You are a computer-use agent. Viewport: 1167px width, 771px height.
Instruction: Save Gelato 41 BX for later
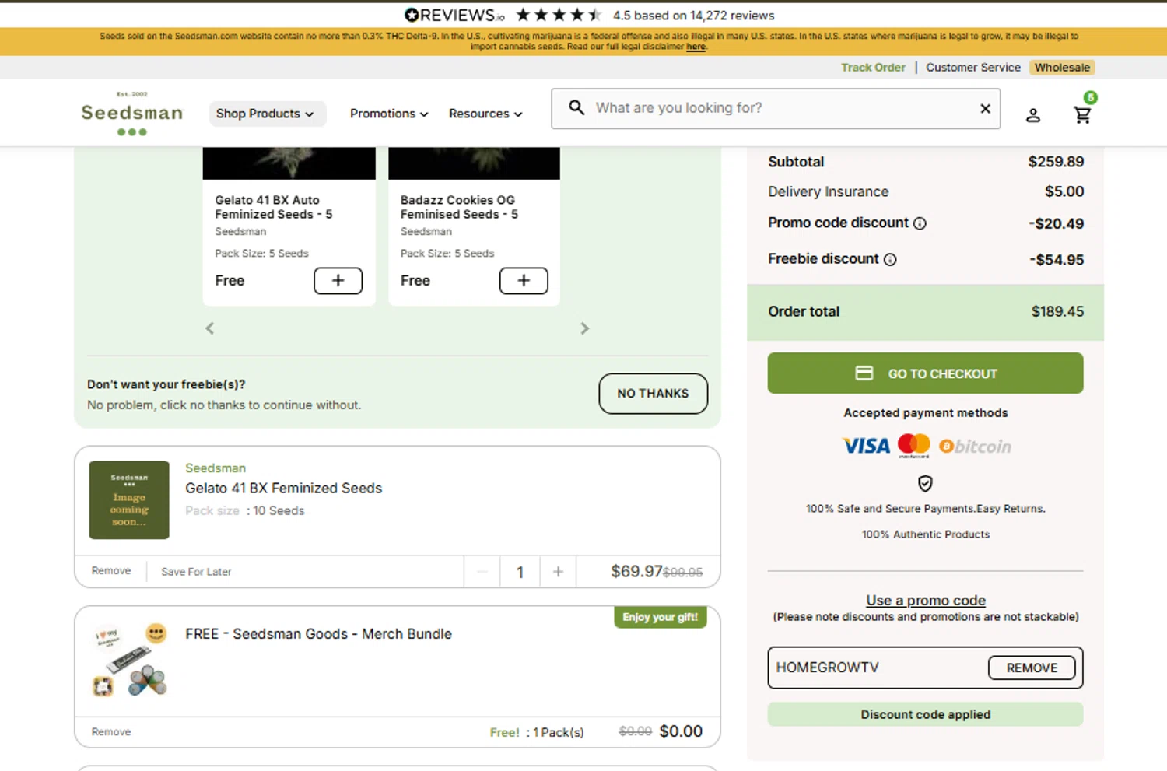tap(196, 572)
